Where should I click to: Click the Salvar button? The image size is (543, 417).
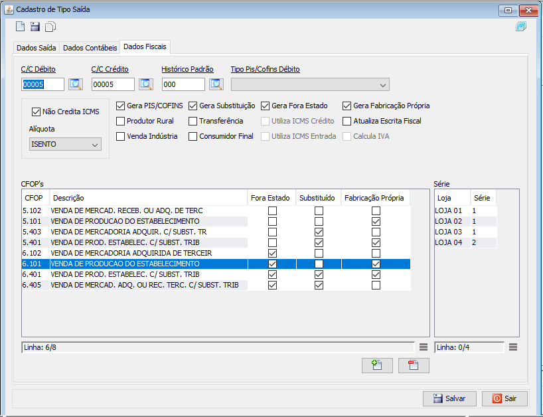click(449, 398)
